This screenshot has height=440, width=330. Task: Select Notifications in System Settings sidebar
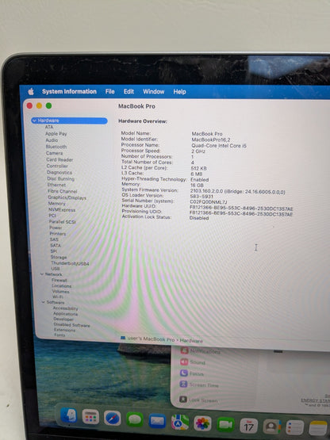201,351
